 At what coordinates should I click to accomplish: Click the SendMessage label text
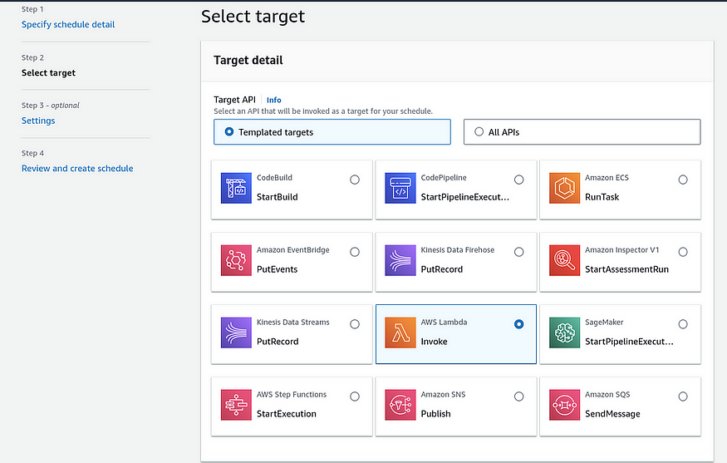pos(612,414)
